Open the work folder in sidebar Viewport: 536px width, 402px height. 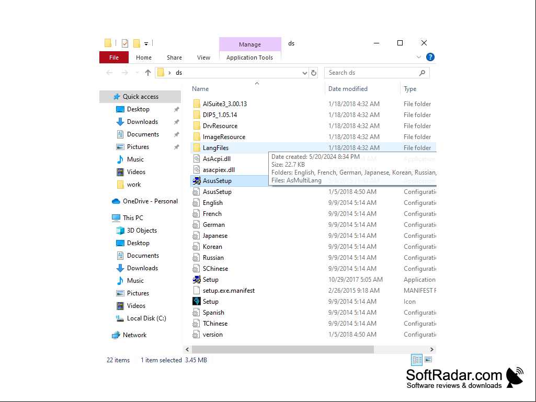point(134,185)
